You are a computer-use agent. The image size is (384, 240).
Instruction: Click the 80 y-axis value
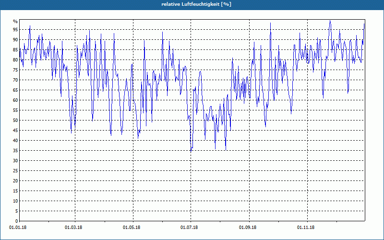coord(15,60)
